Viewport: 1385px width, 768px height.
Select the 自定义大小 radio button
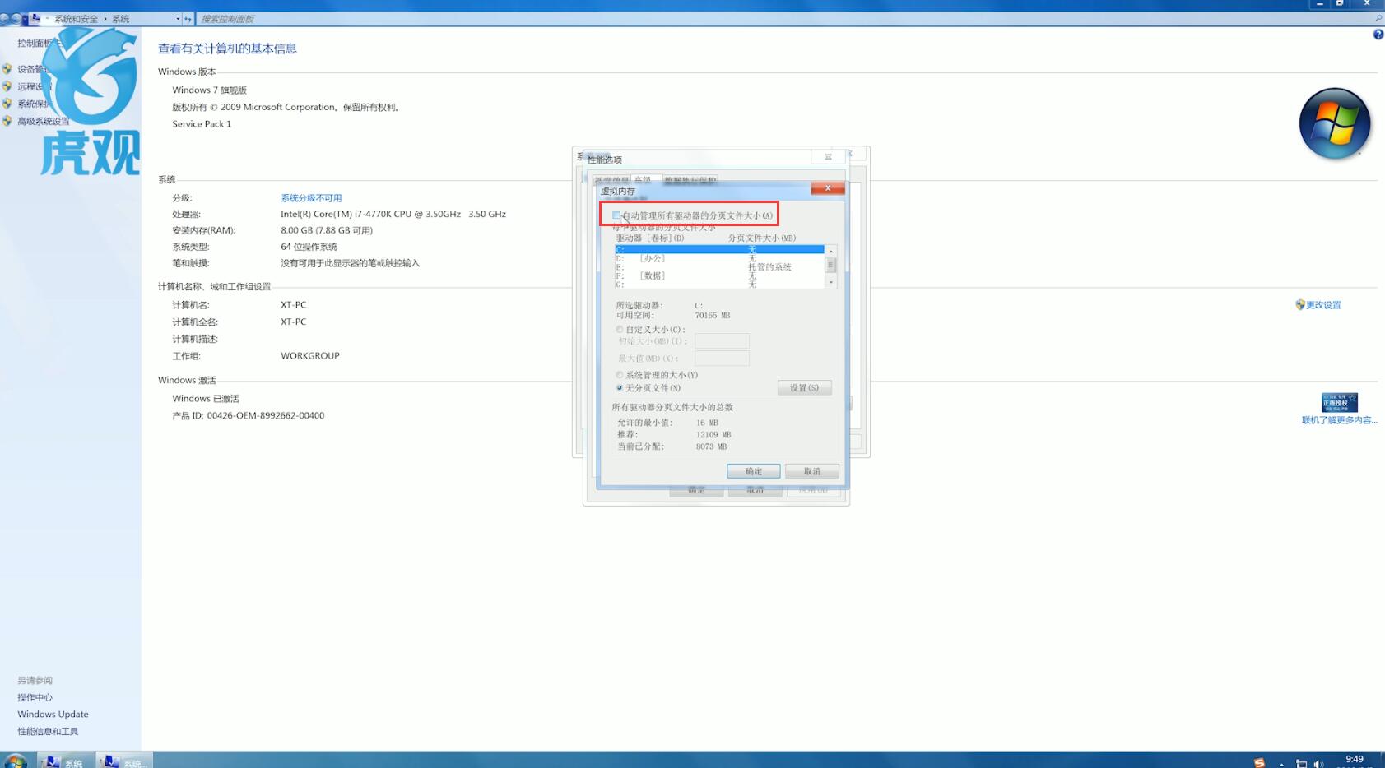pos(620,330)
